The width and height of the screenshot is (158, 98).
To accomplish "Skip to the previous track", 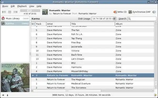I will click(x=4, y=12).
